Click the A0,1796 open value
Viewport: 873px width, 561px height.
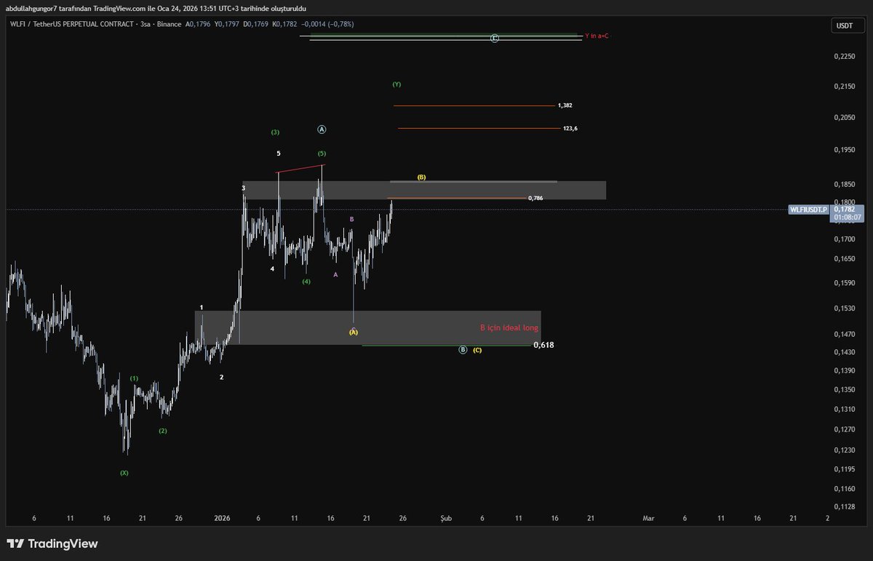(198, 24)
